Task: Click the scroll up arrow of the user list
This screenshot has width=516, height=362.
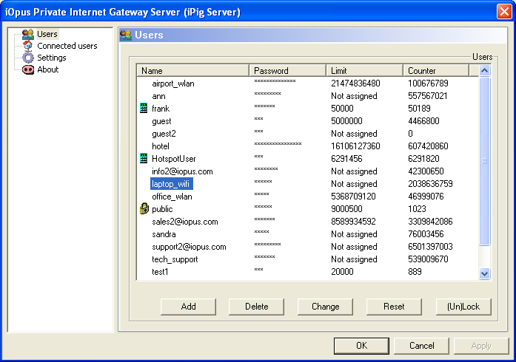Action: (484, 71)
